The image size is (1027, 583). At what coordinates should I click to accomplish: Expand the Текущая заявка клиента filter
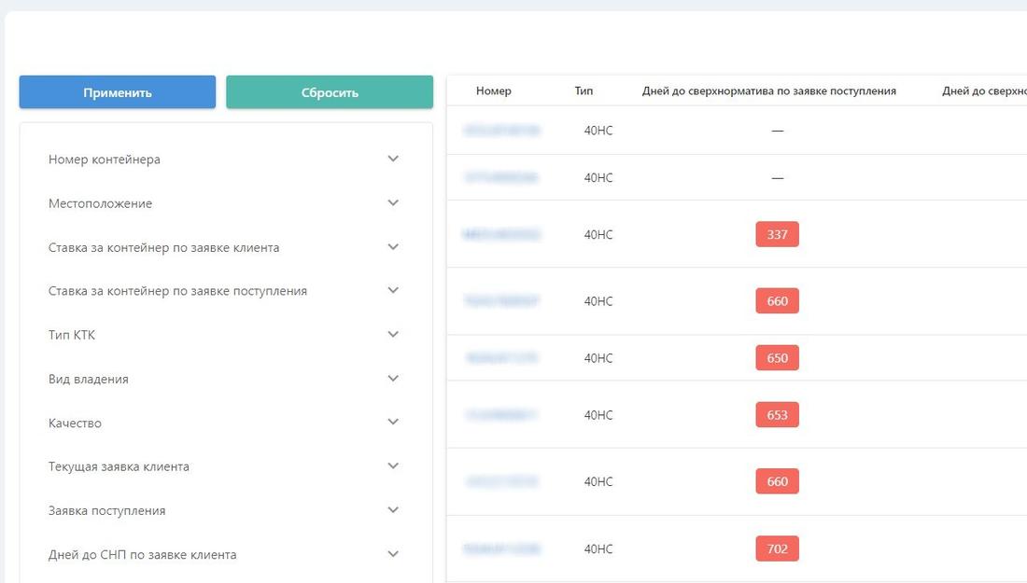[x=223, y=466]
